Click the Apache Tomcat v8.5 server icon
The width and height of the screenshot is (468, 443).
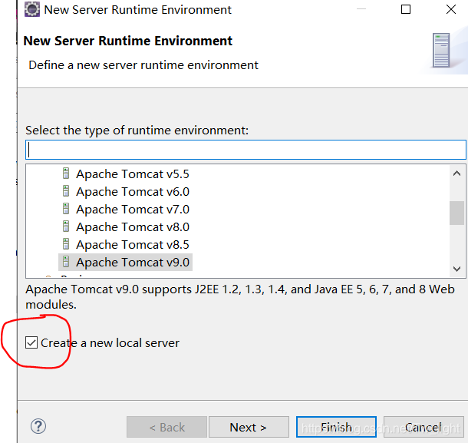tap(66, 243)
